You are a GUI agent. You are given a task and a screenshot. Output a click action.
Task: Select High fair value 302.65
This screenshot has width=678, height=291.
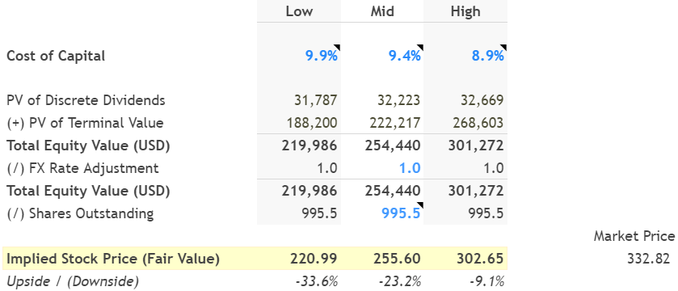tap(480, 259)
